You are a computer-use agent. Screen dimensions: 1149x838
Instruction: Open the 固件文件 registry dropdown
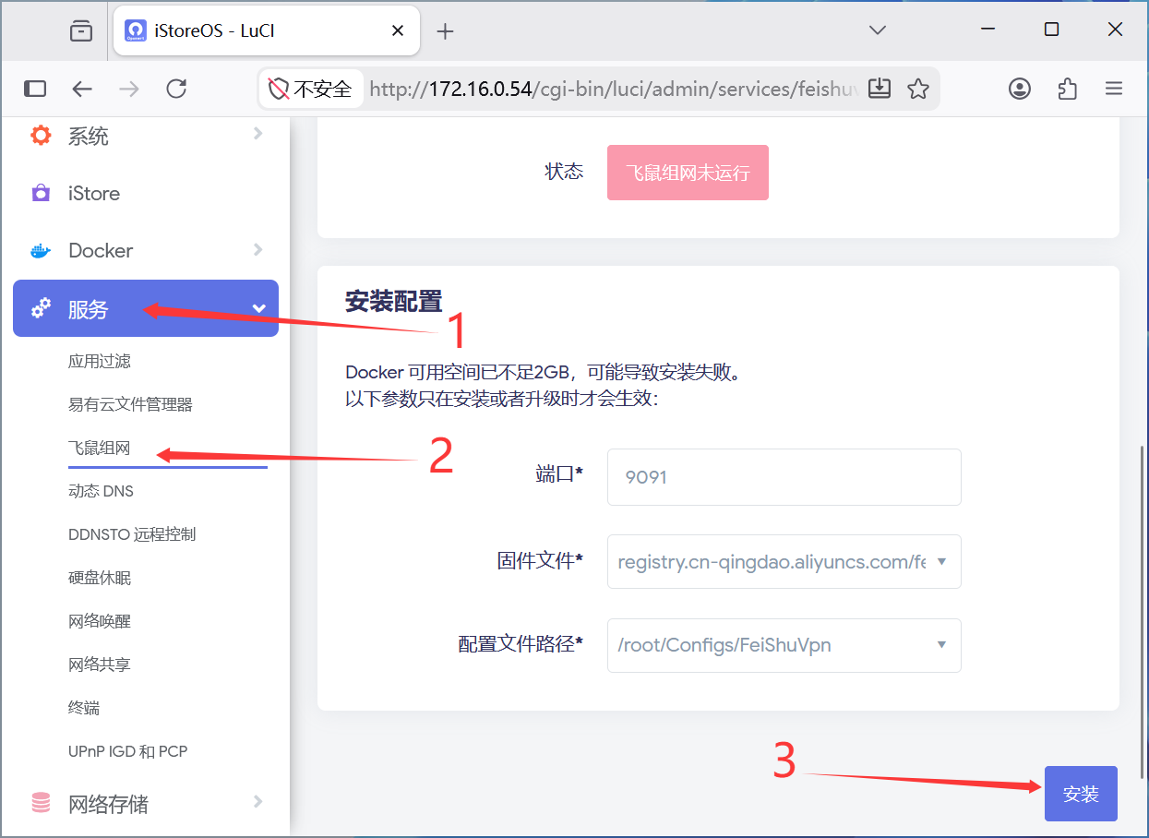coord(784,561)
